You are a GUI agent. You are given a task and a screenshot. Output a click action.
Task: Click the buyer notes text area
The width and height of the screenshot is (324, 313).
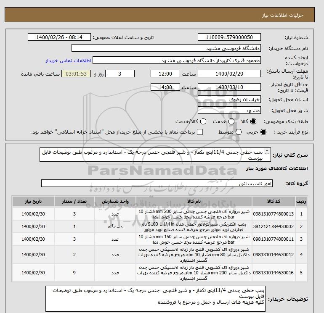pyautogui.click(x=155, y=299)
